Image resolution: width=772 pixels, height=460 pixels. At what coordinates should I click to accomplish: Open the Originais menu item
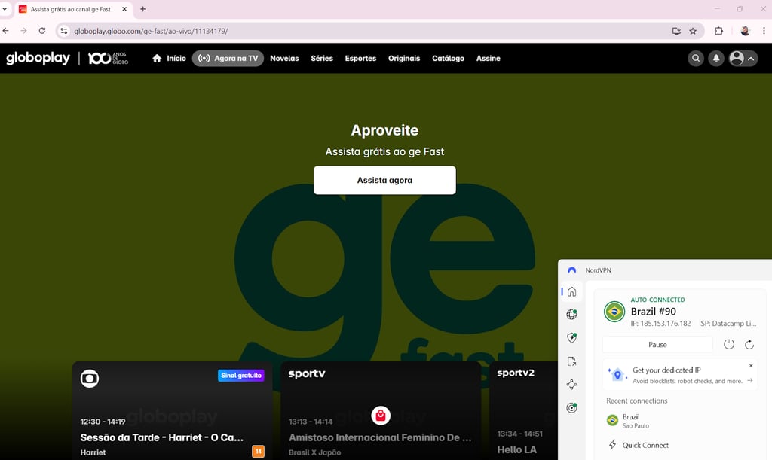(404, 58)
